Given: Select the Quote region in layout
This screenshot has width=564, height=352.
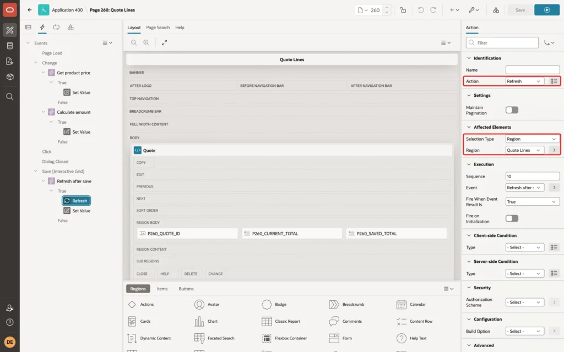Looking at the screenshot, I should coord(292,151).
